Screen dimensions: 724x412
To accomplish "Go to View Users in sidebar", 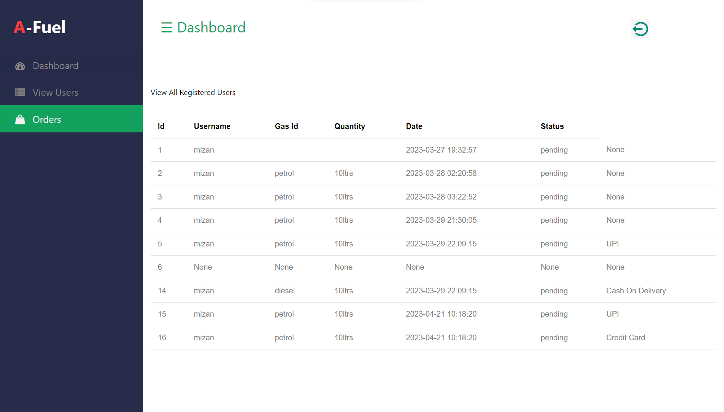I will coord(55,92).
